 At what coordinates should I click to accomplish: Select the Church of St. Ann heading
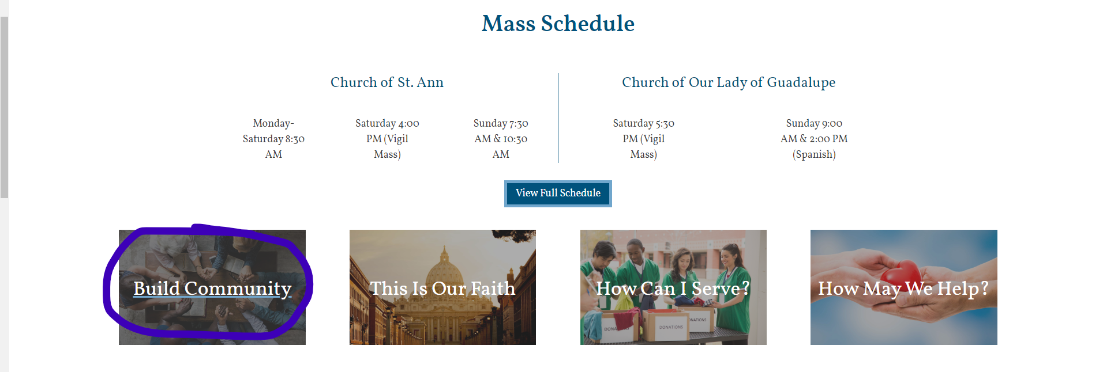tap(387, 82)
